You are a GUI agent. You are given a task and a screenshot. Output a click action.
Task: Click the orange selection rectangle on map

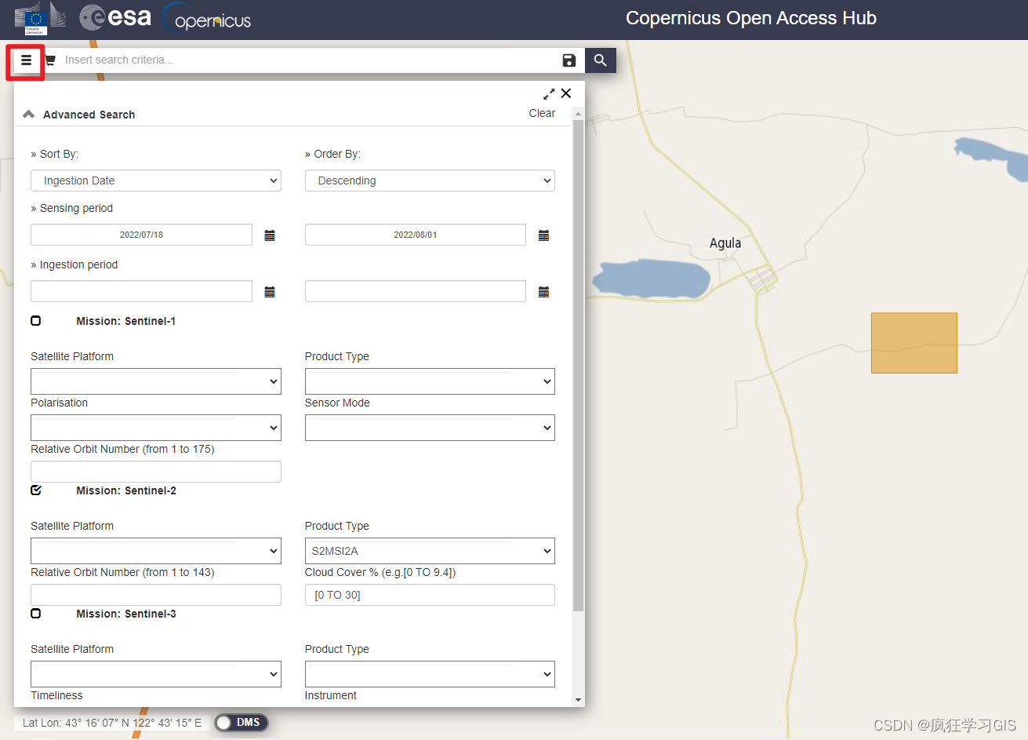pos(914,343)
